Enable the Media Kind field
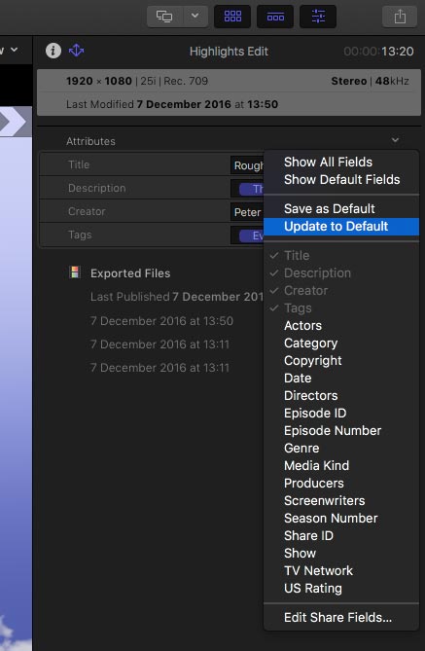Screen dimensions: 425x651 point(341,465)
